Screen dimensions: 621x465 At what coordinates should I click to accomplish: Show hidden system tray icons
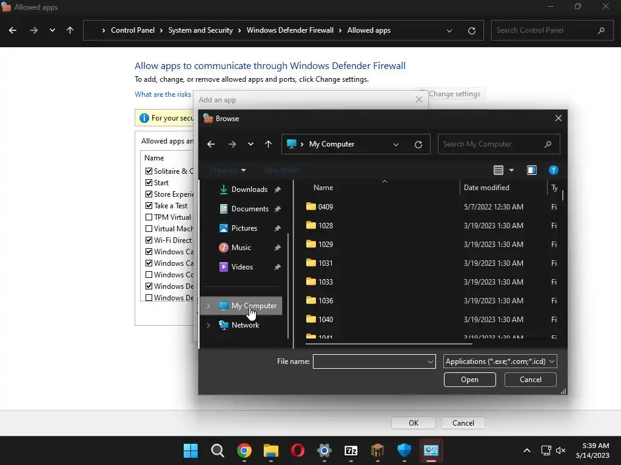click(527, 450)
